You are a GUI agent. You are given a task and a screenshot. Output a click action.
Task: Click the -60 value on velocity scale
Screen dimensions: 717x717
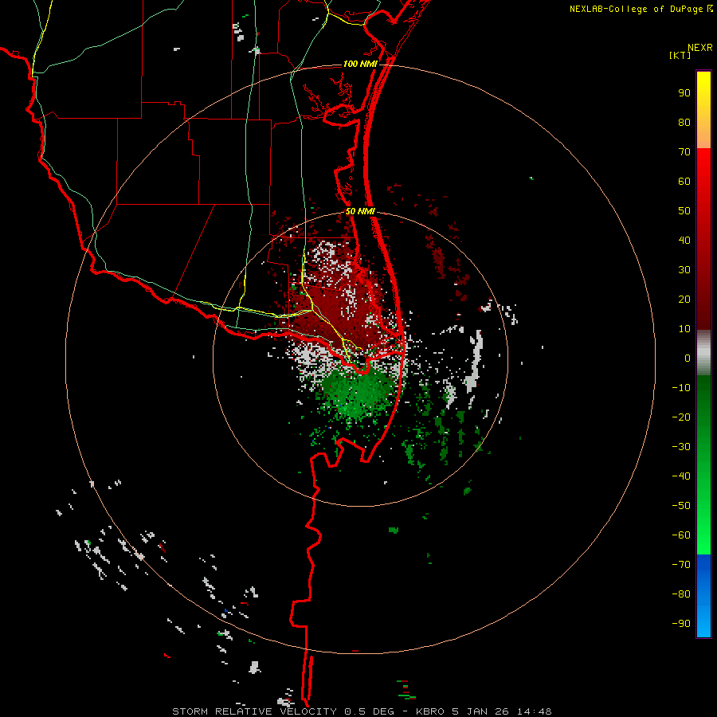(681, 535)
